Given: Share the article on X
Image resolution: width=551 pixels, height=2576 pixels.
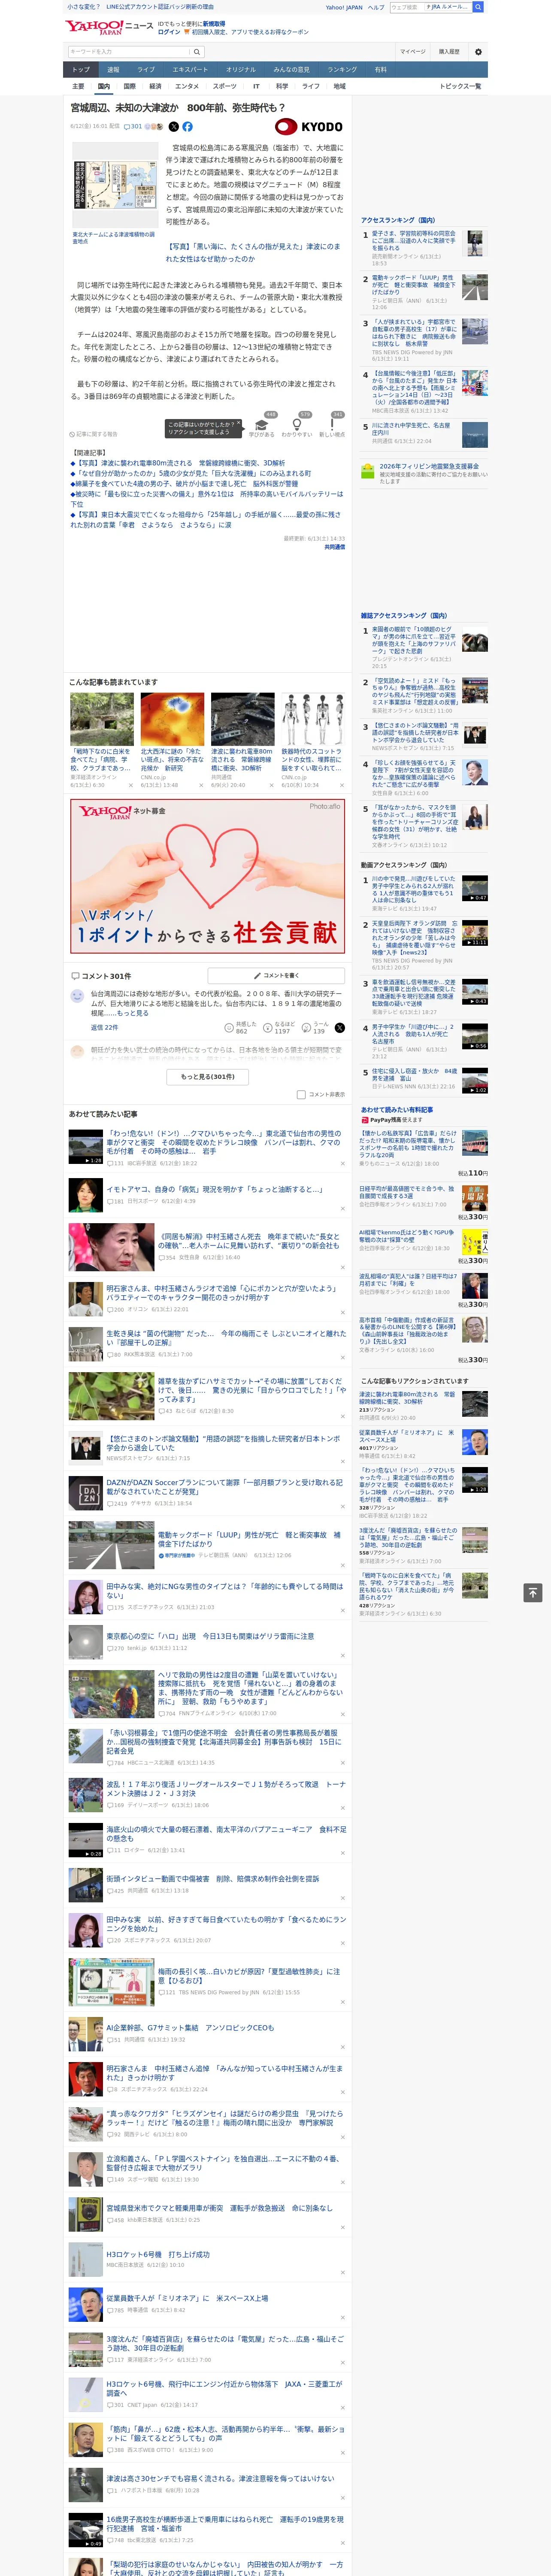Looking at the screenshot, I should point(174,127).
